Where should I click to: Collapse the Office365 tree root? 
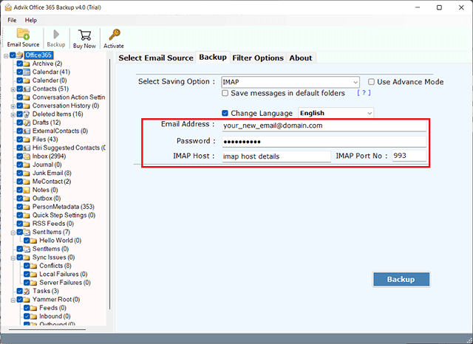pos(6,55)
